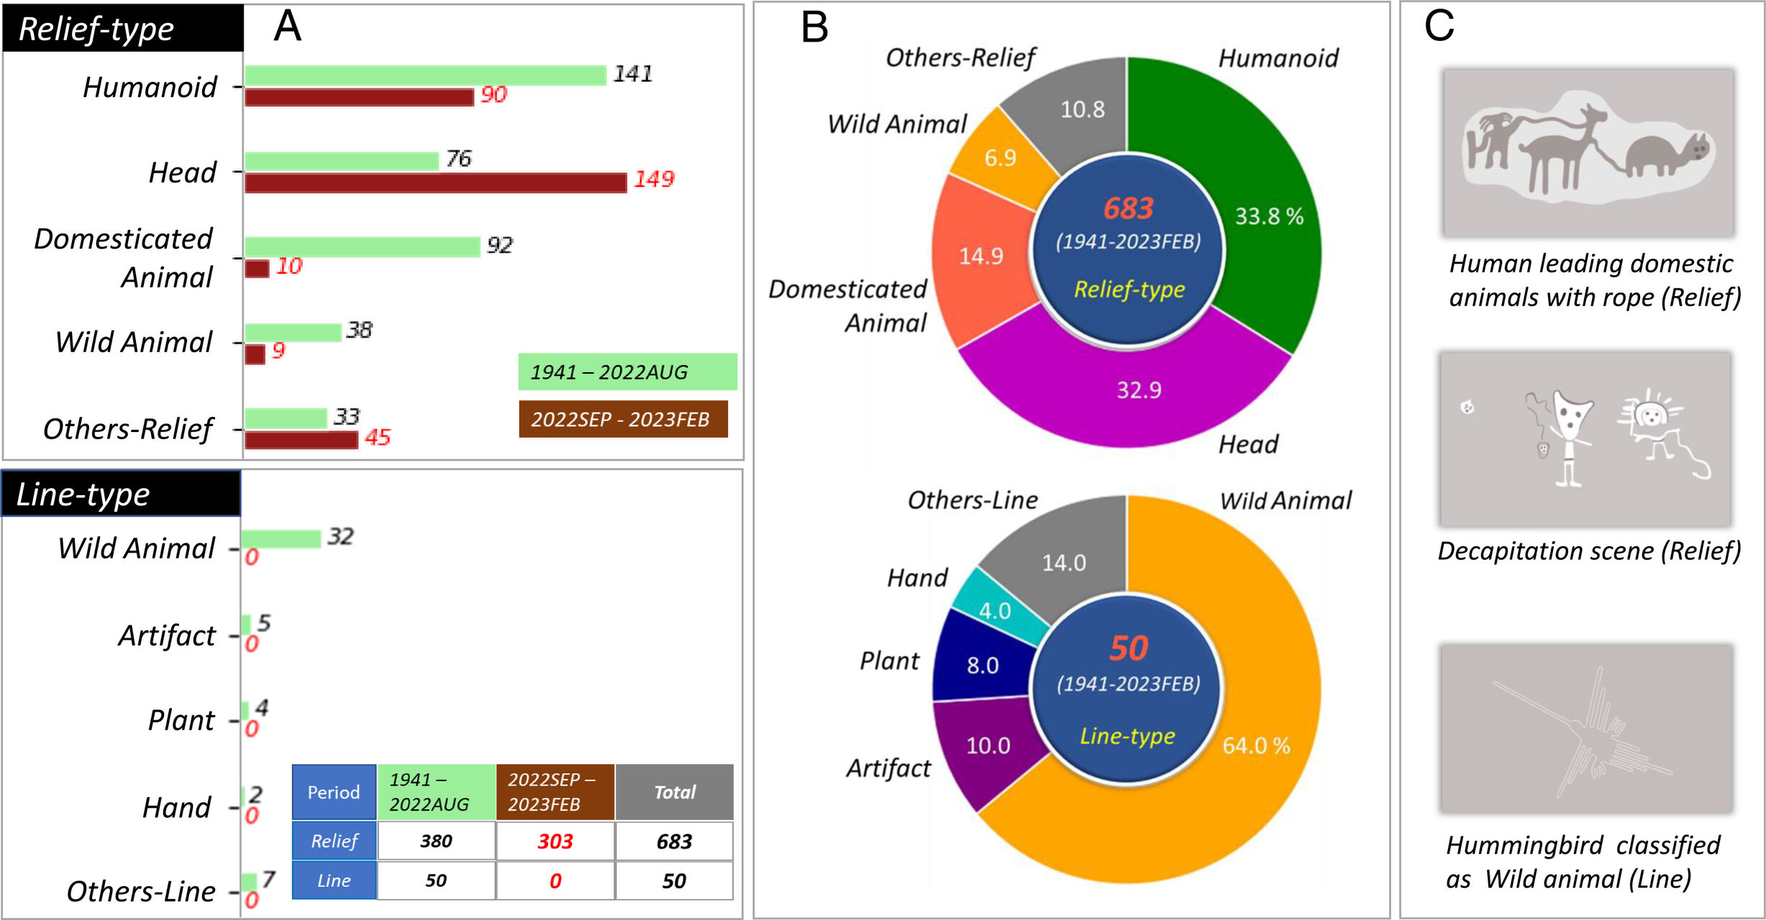1766x920 pixels.
Task: Click the red 303 table cell
Action: pos(555,841)
